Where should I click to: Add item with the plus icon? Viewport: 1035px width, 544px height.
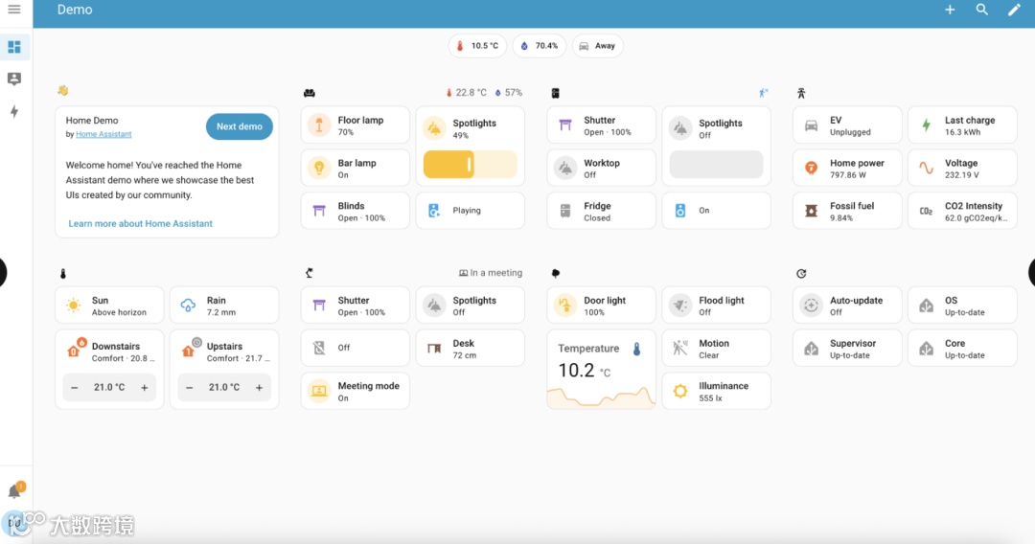(x=949, y=10)
